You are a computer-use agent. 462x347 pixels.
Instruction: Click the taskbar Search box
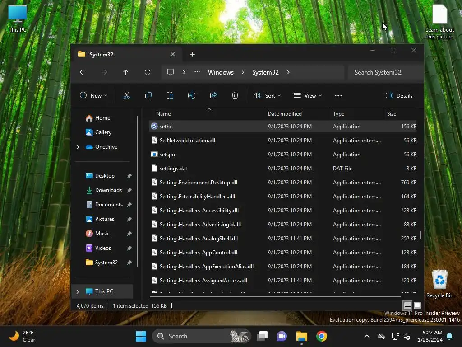[202, 336]
